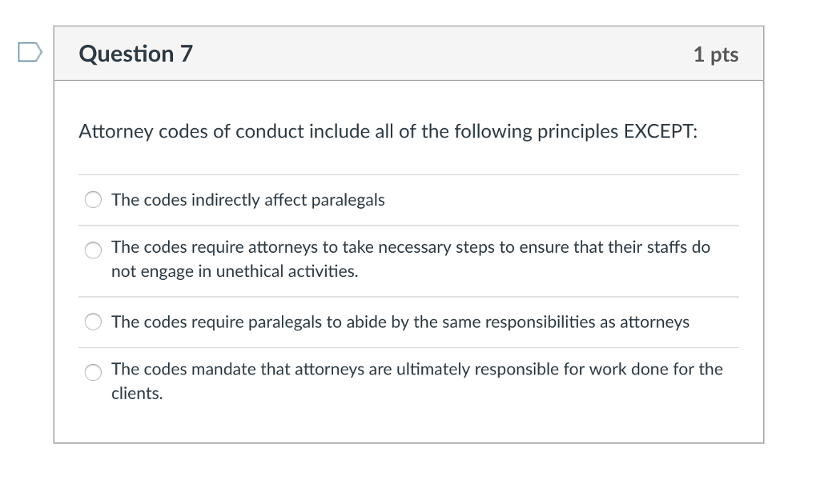820x480 pixels.
Task: Select the second answer choice radio button
Action: point(93,250)
